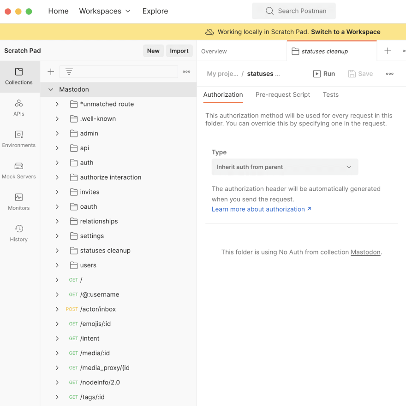
Task: Click the plus icon to create a collection
Action: [x=51, y=72]
